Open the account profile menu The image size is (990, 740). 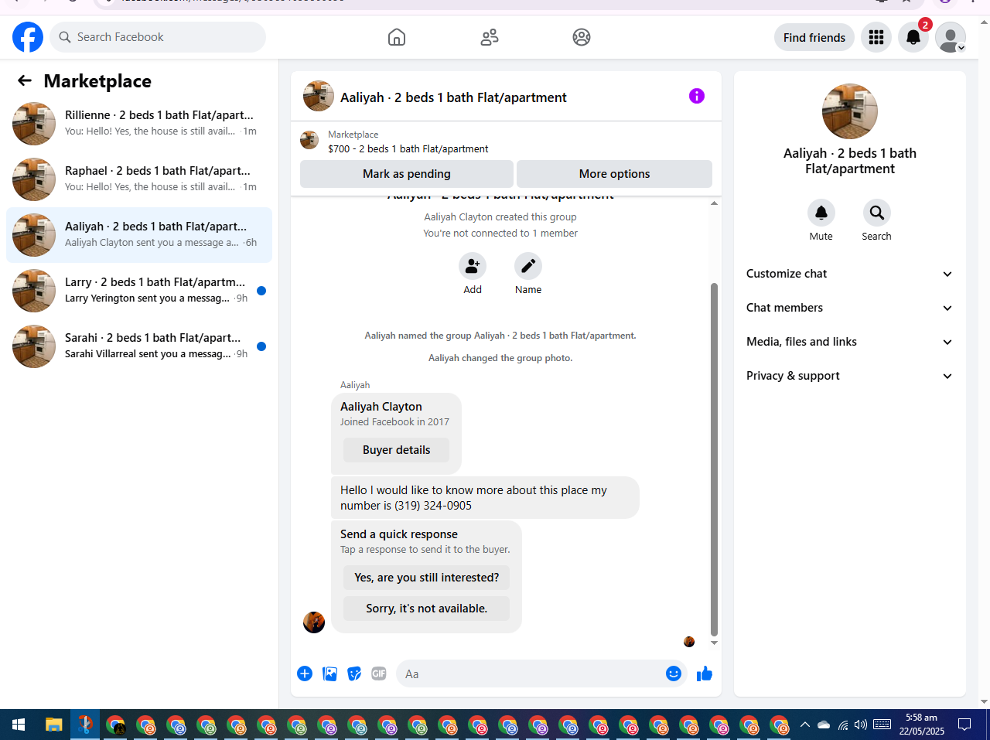click(951, 37)
